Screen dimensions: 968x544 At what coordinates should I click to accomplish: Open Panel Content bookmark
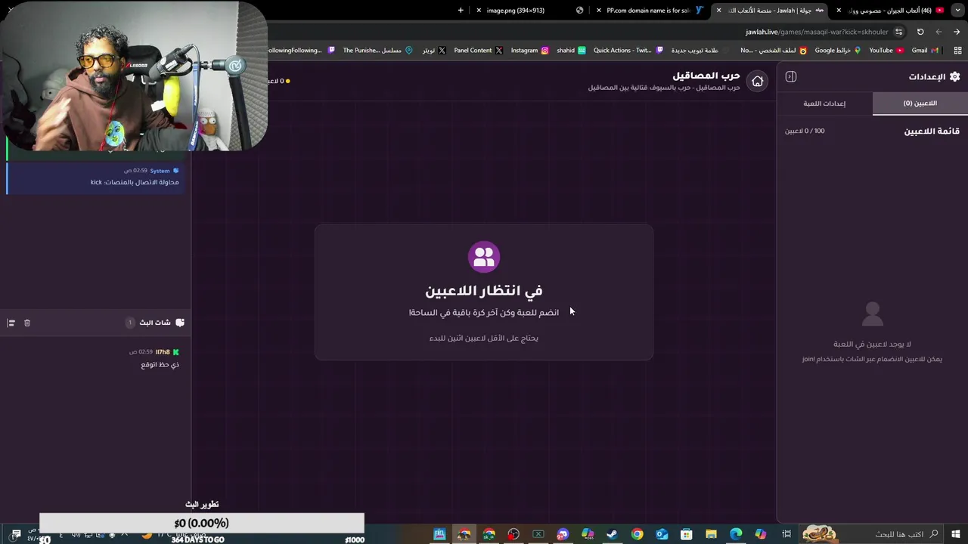click(478, 51)
